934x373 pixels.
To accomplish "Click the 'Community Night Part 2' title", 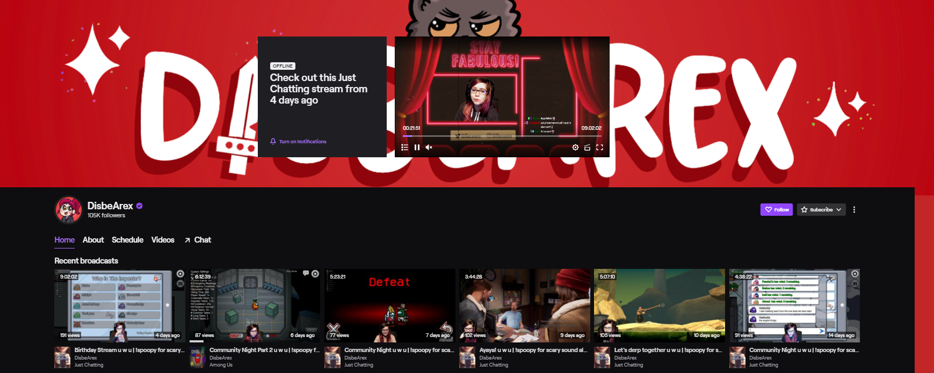I will point(264,350).
